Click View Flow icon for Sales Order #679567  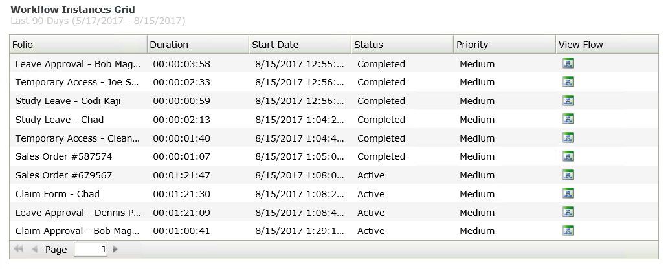568,175
